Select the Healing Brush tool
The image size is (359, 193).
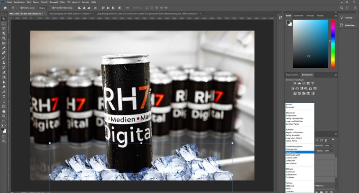[4, 53]
